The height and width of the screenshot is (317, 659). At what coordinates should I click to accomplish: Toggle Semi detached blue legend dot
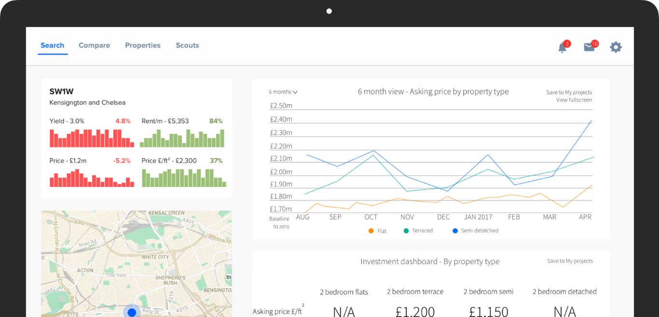coord(455,231)
